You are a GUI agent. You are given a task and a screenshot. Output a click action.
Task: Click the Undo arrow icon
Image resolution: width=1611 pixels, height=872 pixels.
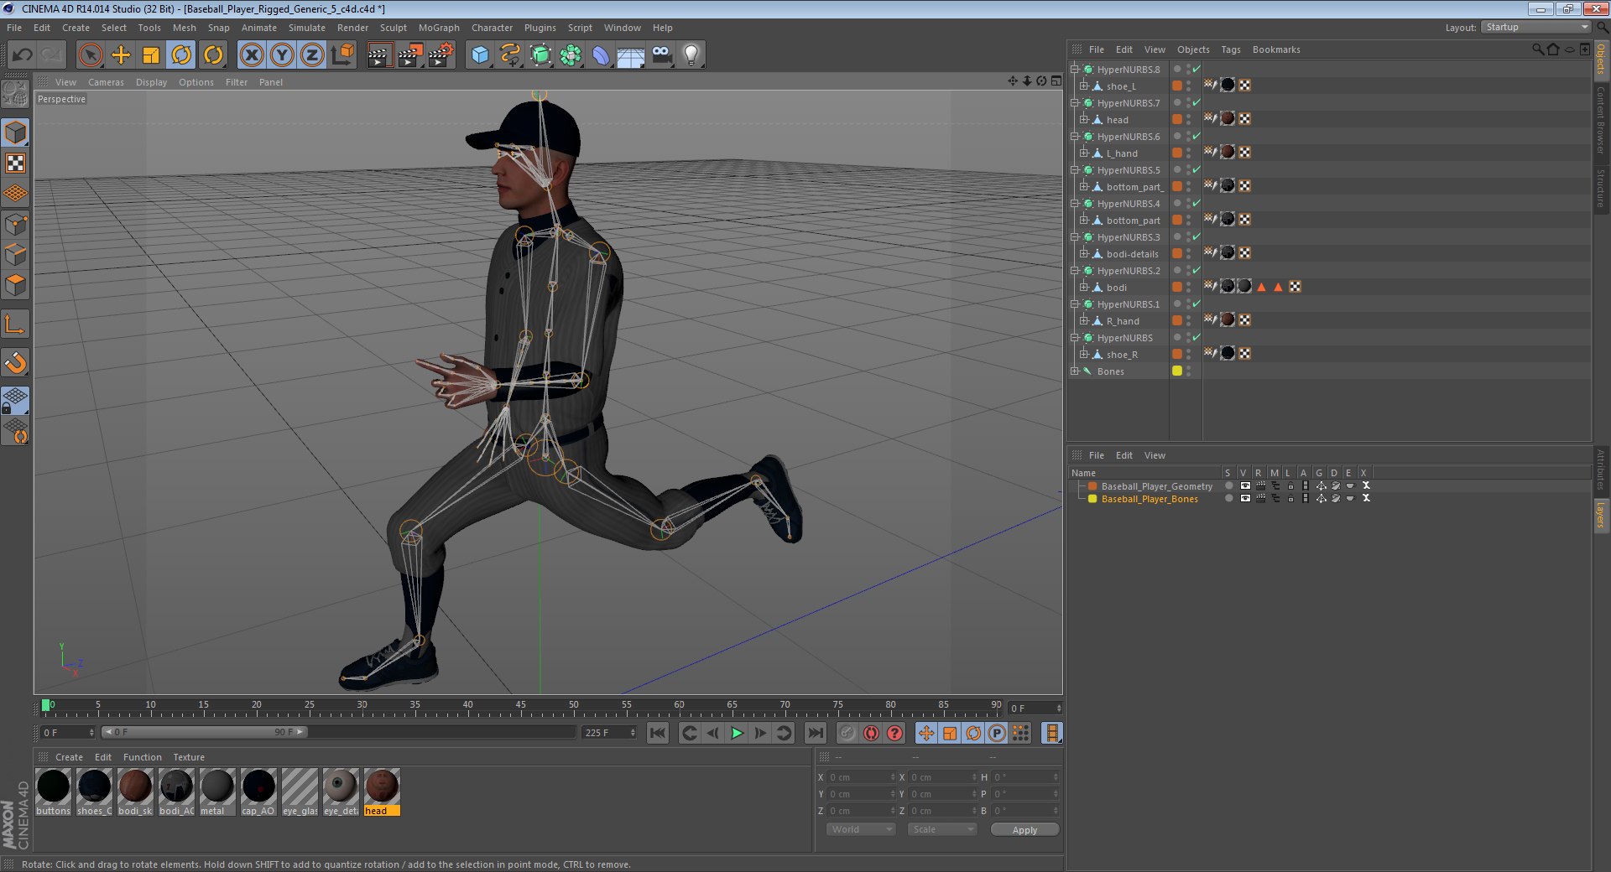coord(23,55)
